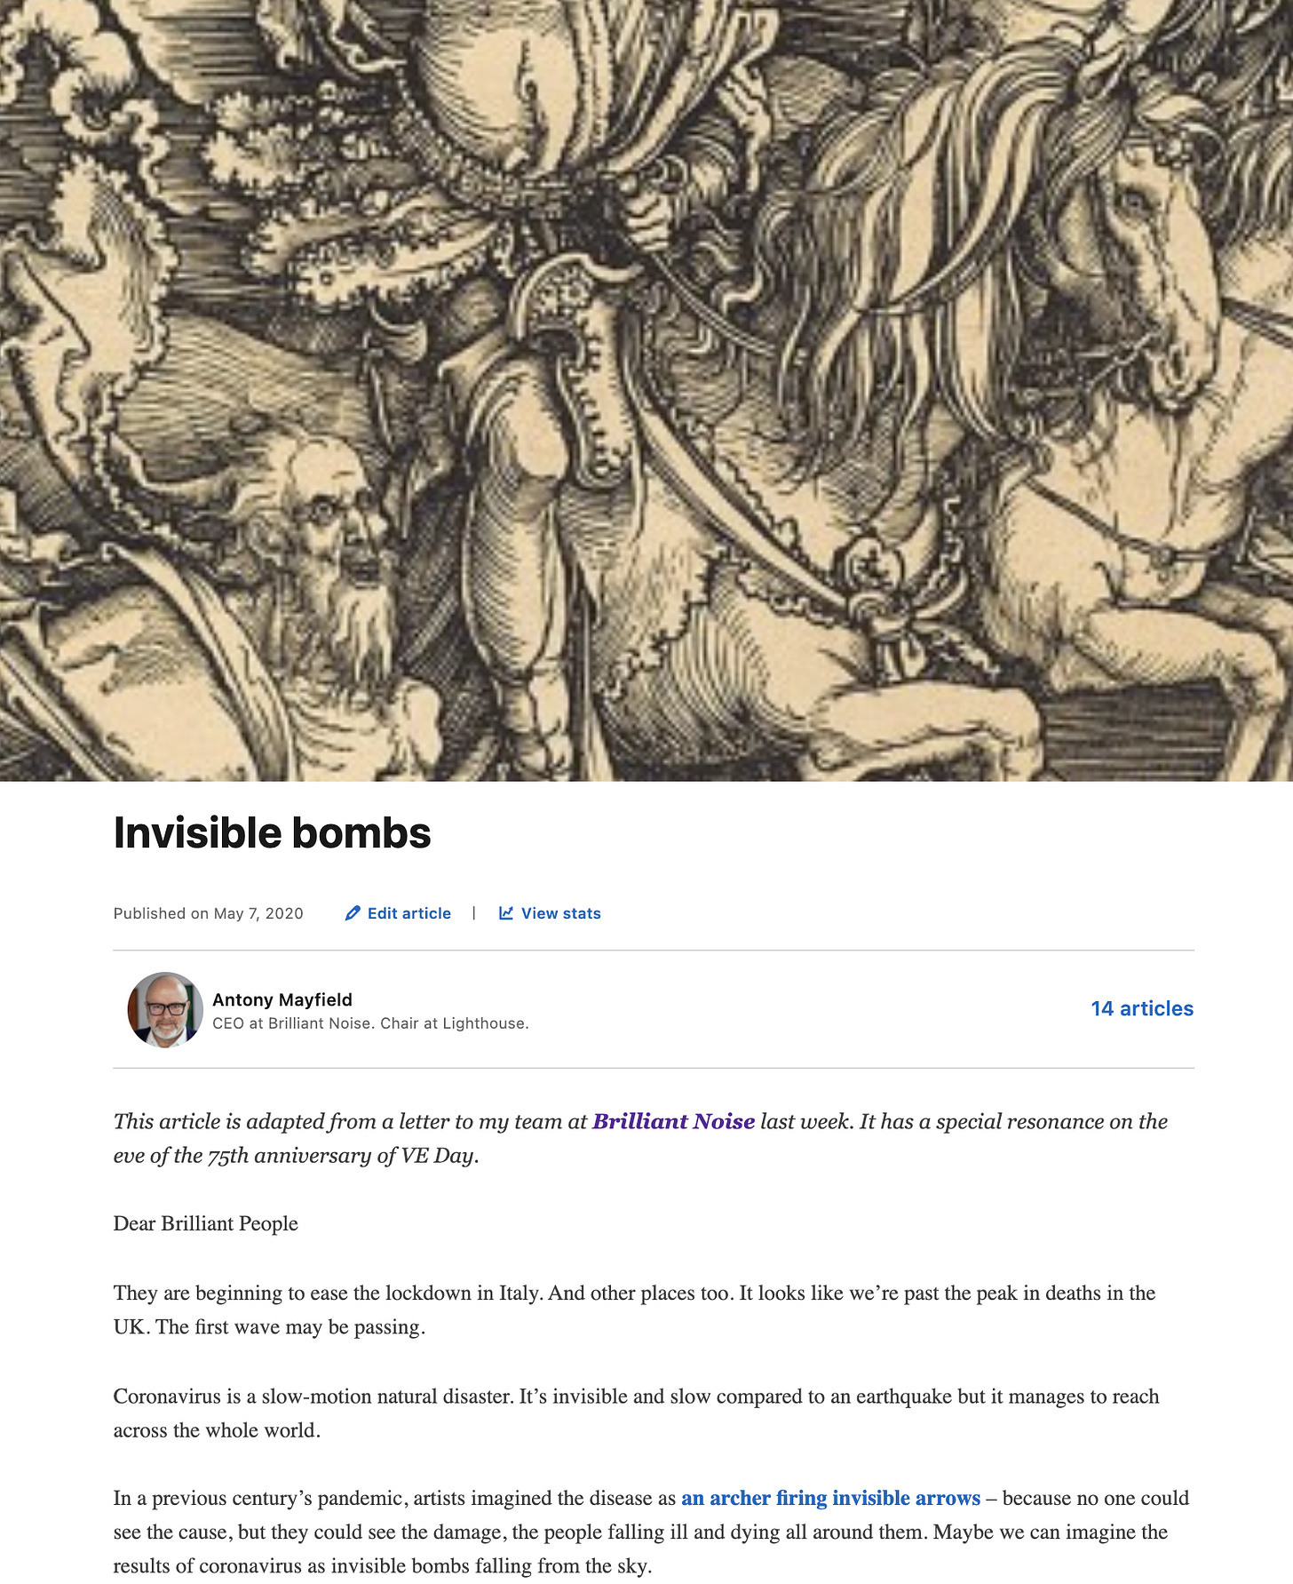
Task: Click the slow-motion natural disaster paragraph
Action: 636,1413
